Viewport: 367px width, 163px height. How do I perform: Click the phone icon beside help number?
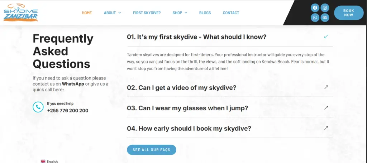coord(38,107)
